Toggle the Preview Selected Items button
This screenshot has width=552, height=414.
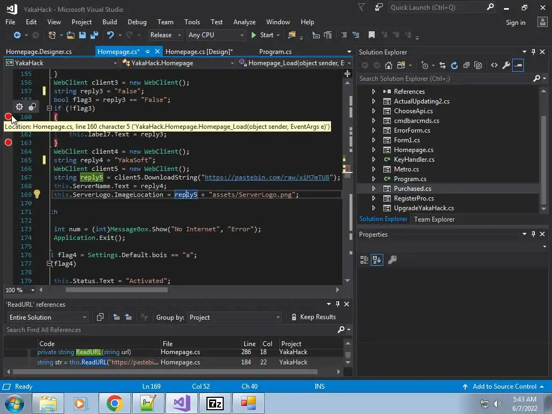pos(518,65)
